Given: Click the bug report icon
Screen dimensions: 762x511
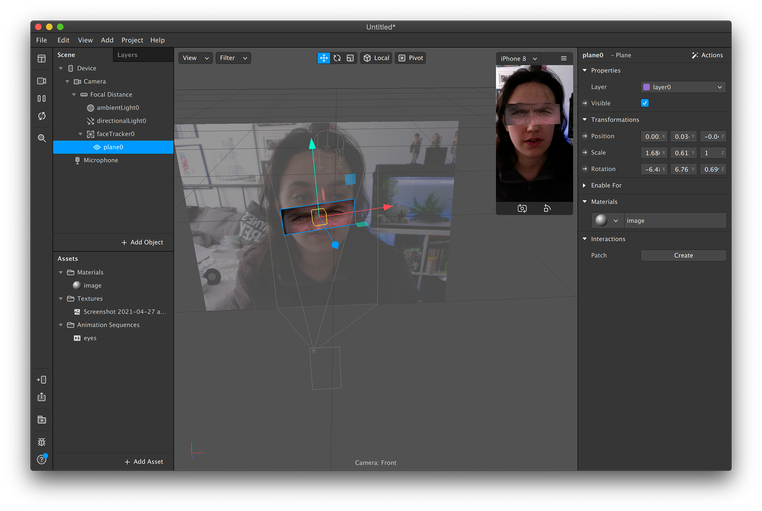Looking at the screenshot, I should (42, 442).
